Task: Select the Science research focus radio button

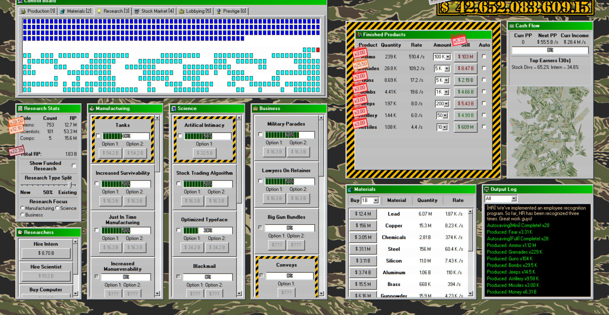Action: click(x=57, y=208)
